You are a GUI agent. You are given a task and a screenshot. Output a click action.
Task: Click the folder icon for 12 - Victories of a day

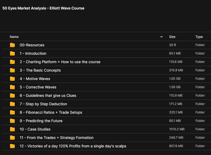click(12, 146)
